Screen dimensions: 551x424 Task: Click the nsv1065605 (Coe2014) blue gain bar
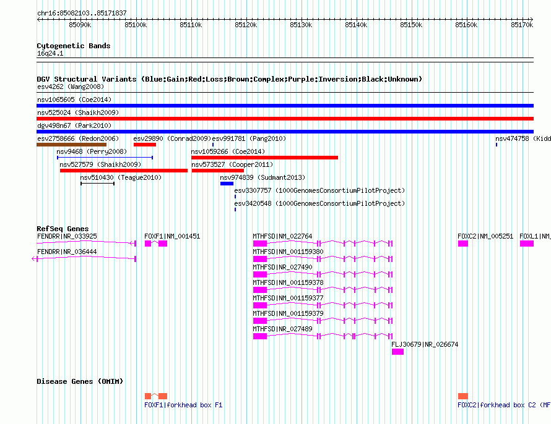[x=285, y=106]
